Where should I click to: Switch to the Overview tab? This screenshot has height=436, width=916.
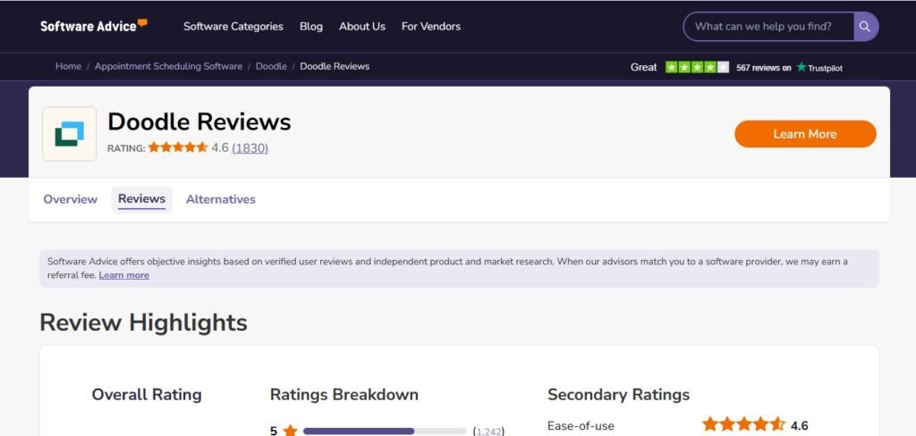point(70,199)
